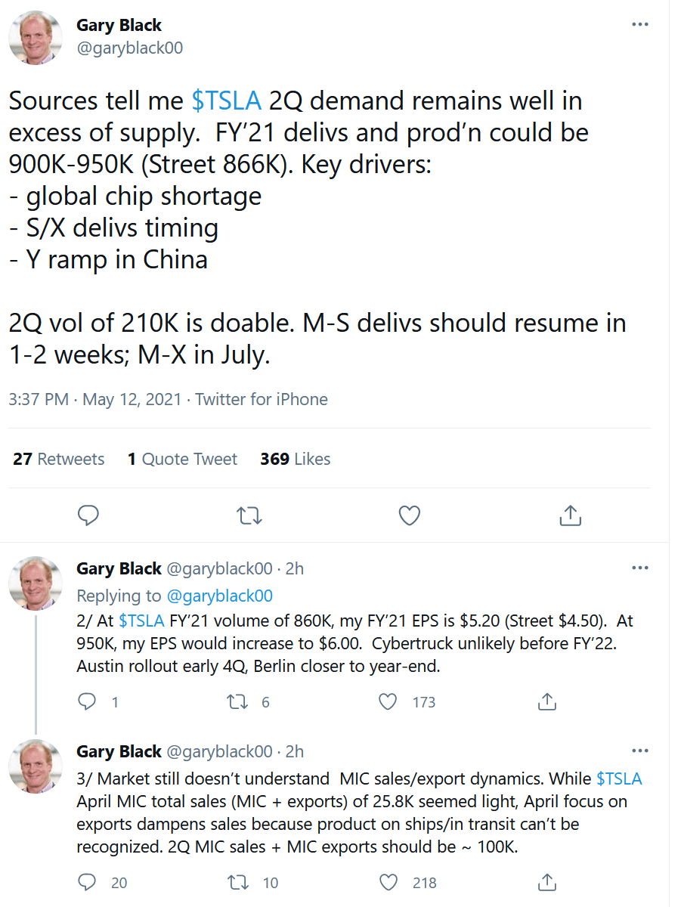681x907 pixels.
Task: Like the 3/ tweet with 218 likes
Action: [x=388, y=882]
